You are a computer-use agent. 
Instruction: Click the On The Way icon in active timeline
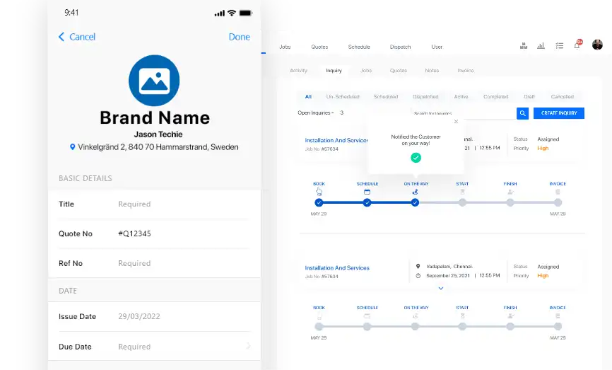pyautogui.click(x=415, y=192)
